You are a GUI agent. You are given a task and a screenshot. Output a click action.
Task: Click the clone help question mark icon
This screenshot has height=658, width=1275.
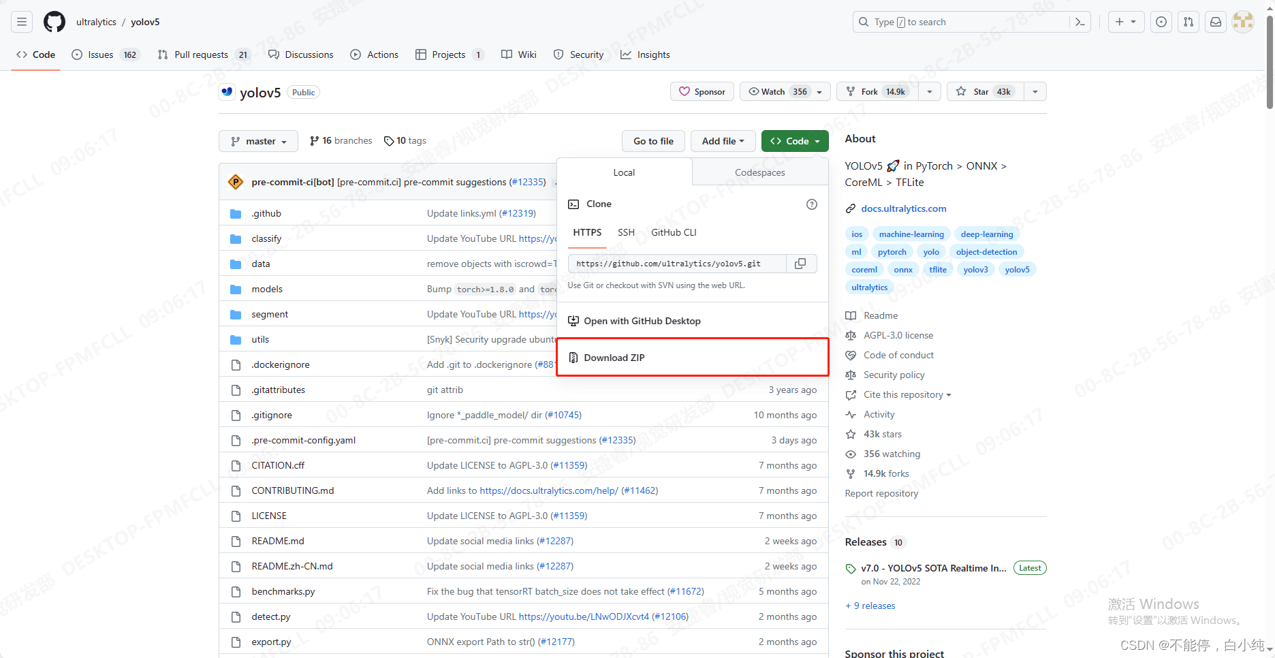(x=812, y=204)
